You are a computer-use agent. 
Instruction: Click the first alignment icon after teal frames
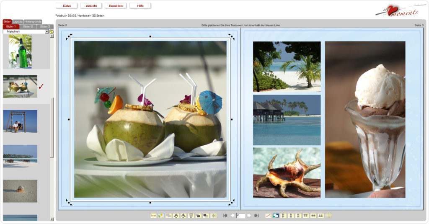[x=284, y=216]
